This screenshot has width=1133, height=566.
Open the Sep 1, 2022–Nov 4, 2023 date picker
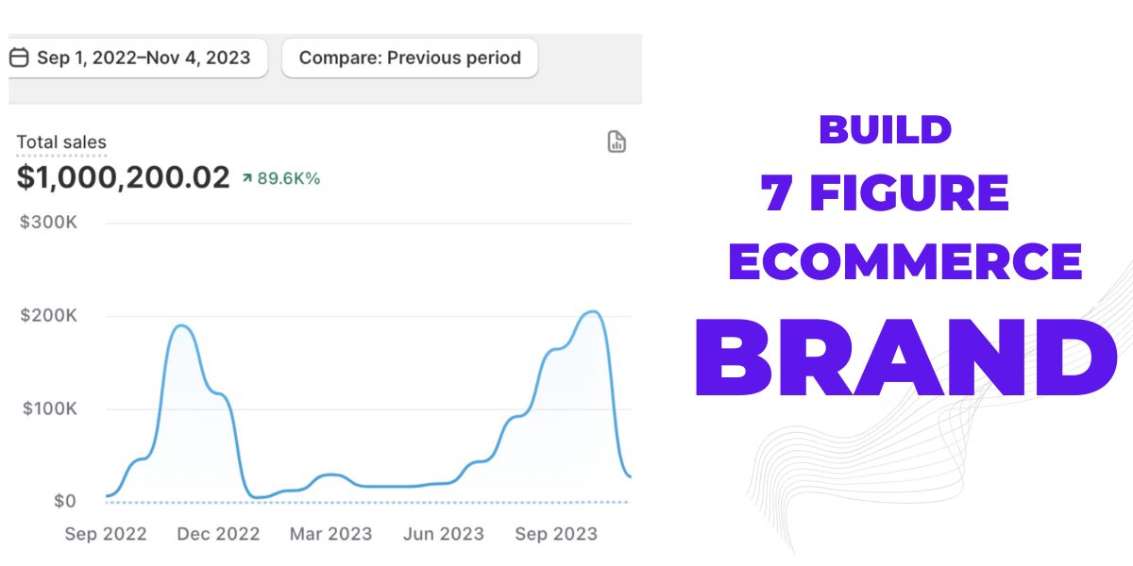click(143, 58)
